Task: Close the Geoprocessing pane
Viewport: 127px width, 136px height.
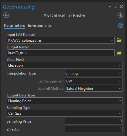Action: pyautogui.click(x=121, y=7)
